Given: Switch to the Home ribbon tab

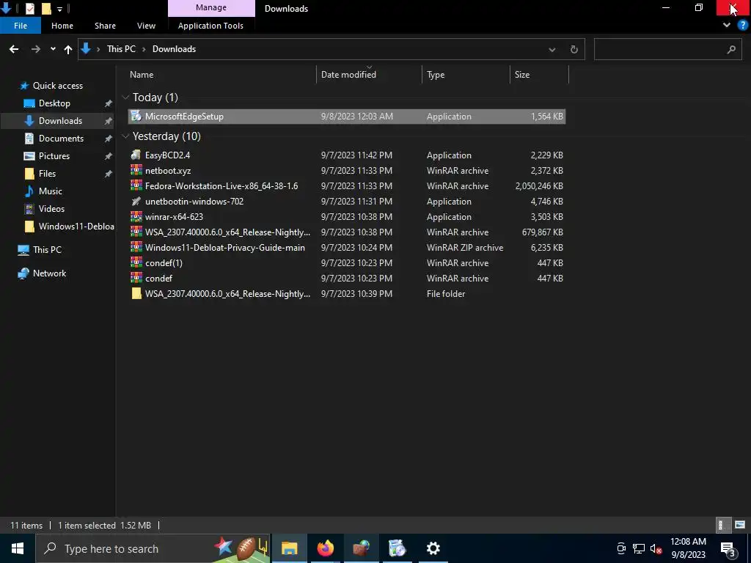Looking at the screenshot, I should pyautogui.click(x=62, y=26).
